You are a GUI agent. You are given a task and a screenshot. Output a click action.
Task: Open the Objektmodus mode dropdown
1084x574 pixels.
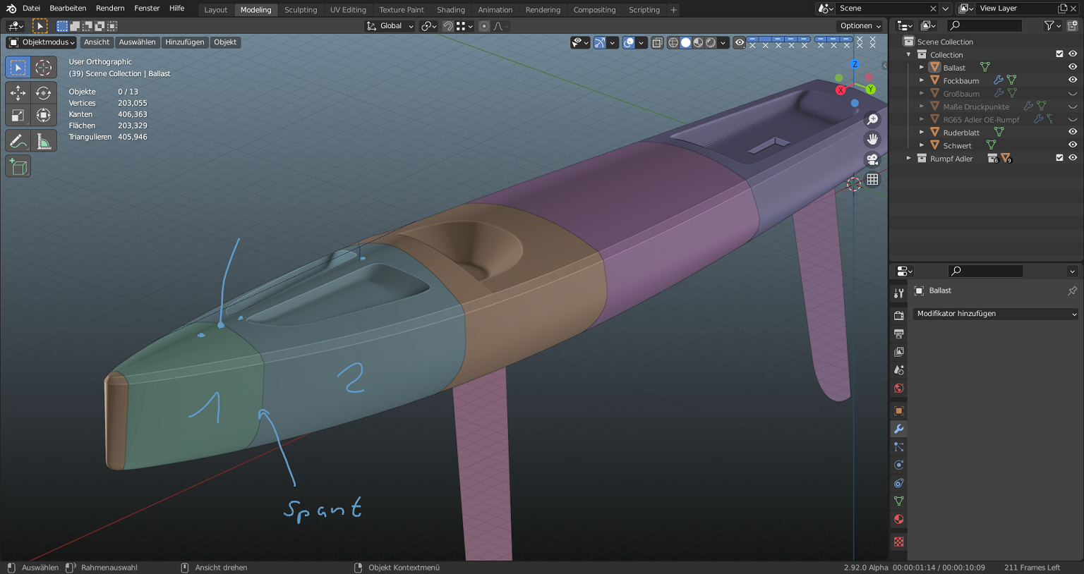(42, 42)
